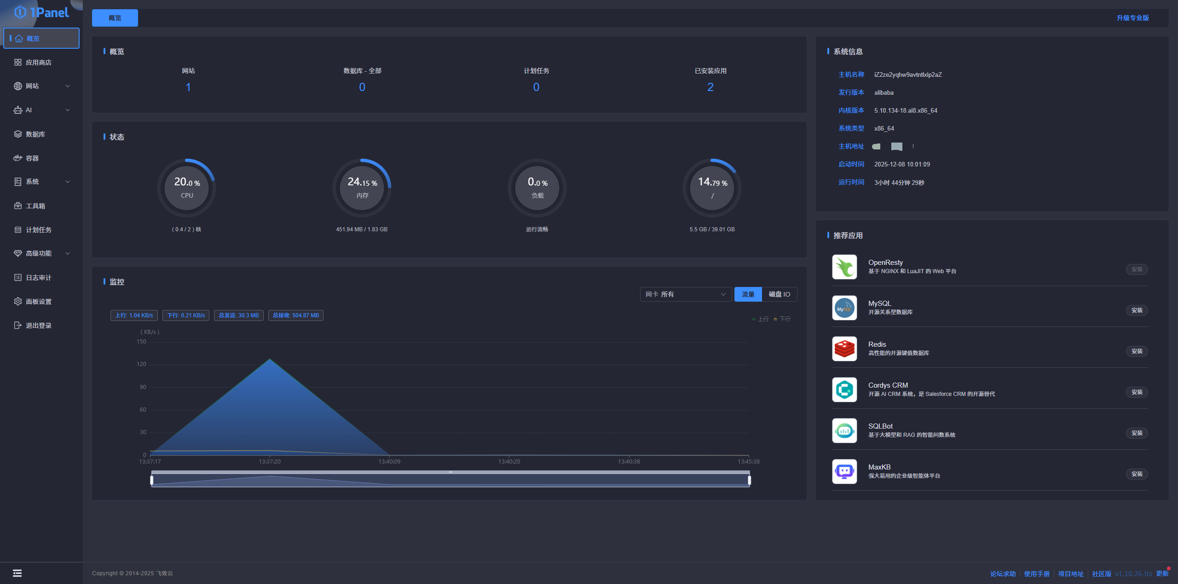Collapse sidebar with bottom menu icon

pos(17,573)
